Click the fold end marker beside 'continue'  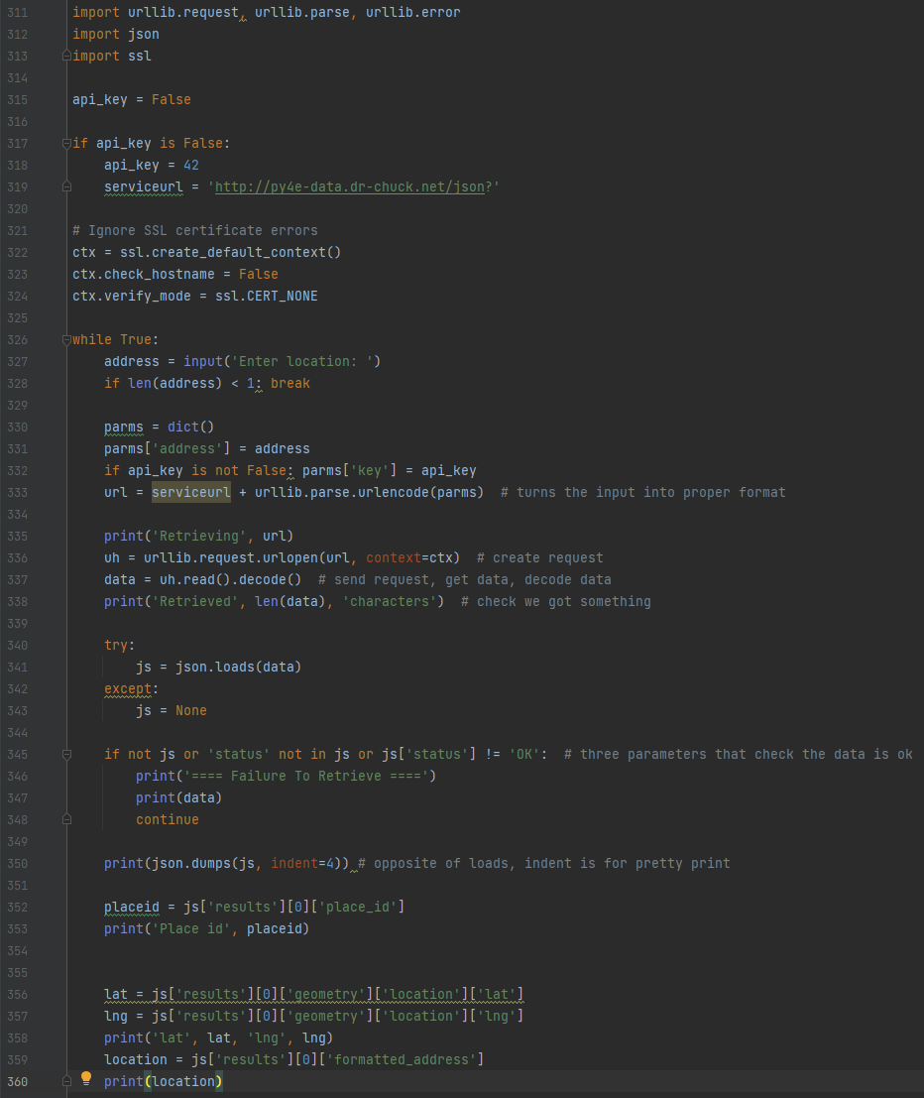click(66, 819)
